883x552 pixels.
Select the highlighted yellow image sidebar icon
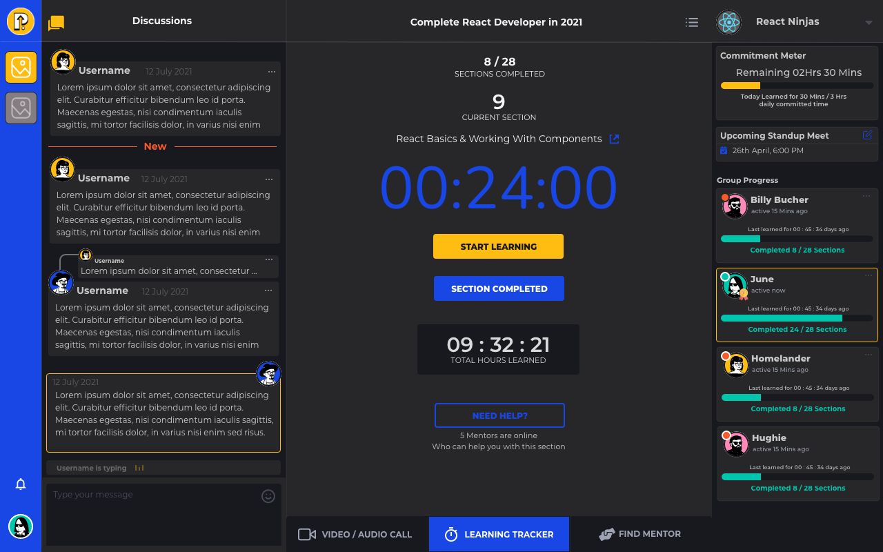coord(21,67)
